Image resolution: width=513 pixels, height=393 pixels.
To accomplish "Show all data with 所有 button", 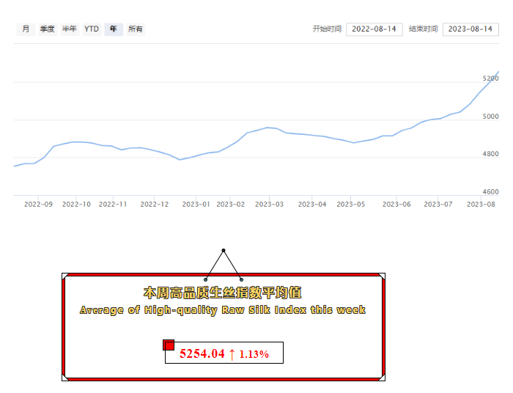I will 136,29.
